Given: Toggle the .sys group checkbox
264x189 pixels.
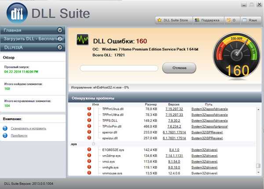Looking at the screenshot, I should [x=93, y=144].
